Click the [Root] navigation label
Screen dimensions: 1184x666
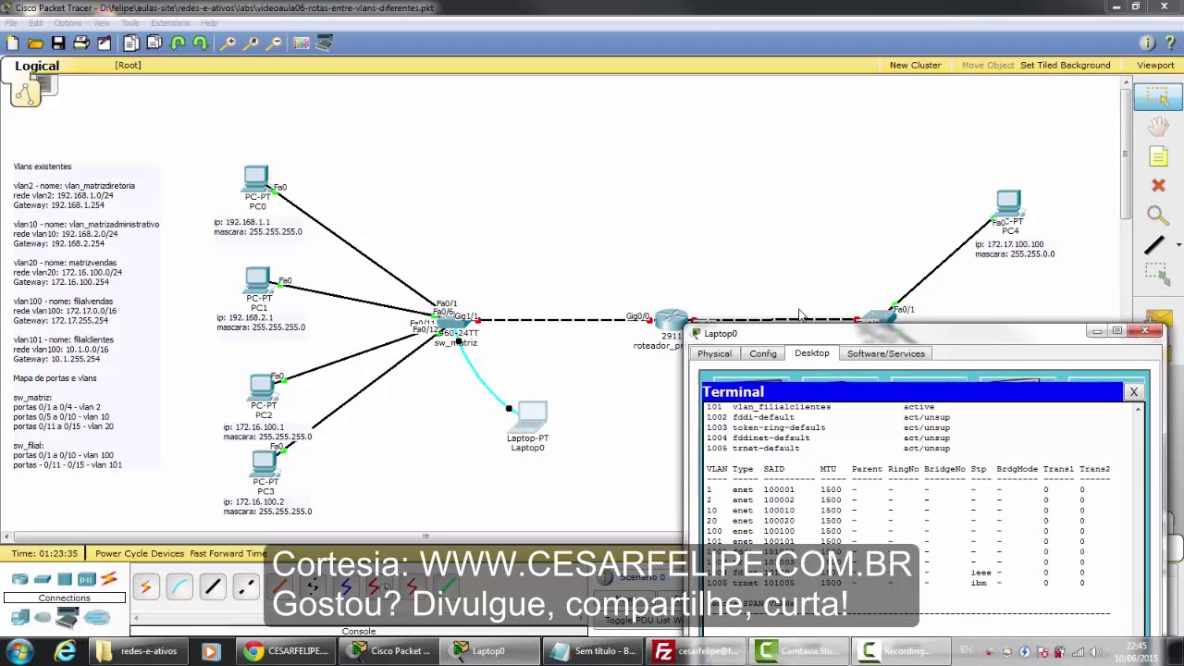point(128,65)
